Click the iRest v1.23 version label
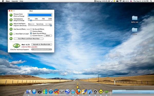 pos(25,45)
